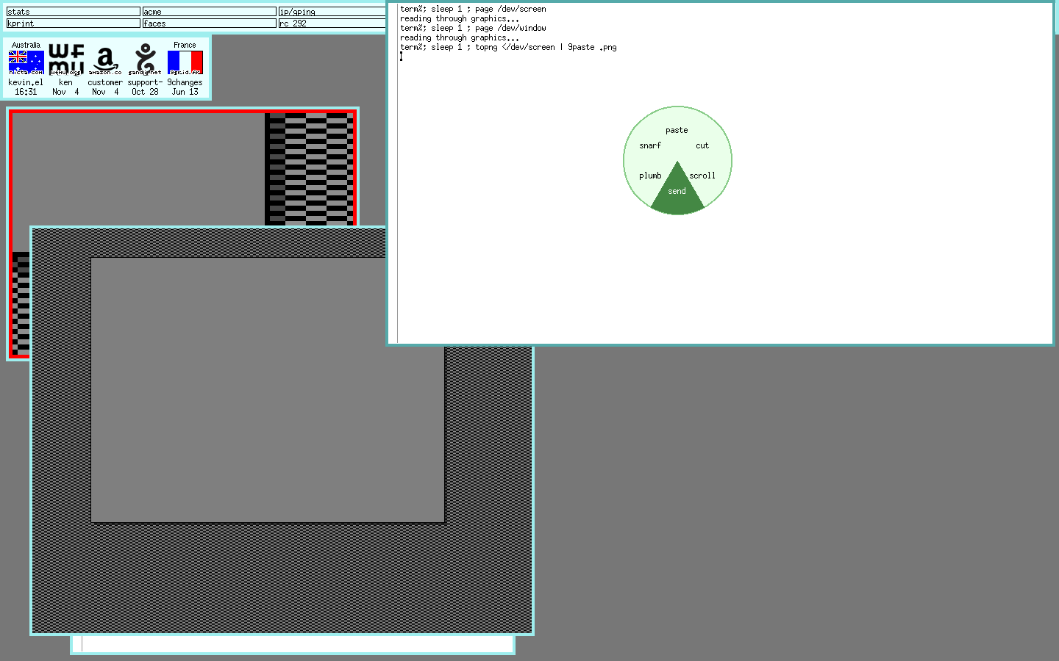
Task: Switch to the stats window entry
Action: (73, 12)
